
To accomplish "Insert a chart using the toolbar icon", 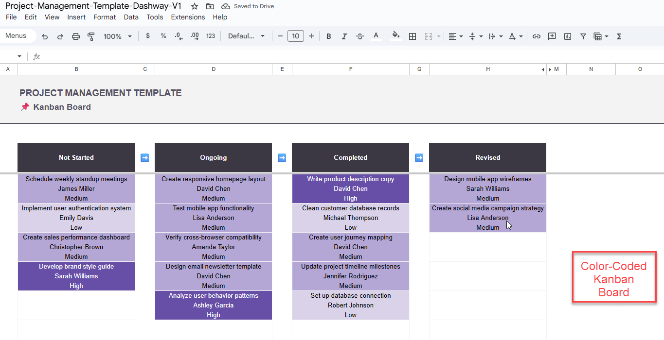I will (x=567, y=36).
